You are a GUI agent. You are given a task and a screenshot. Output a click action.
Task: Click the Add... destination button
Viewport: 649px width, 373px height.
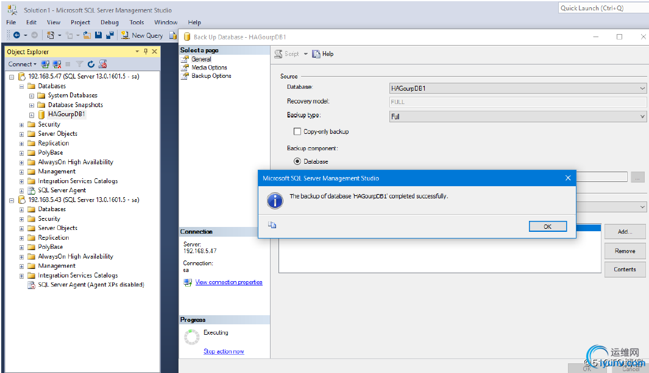click(625, 232)
